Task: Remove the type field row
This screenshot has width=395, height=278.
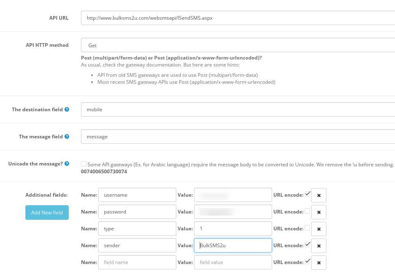Action: click(x=319, y=229)
